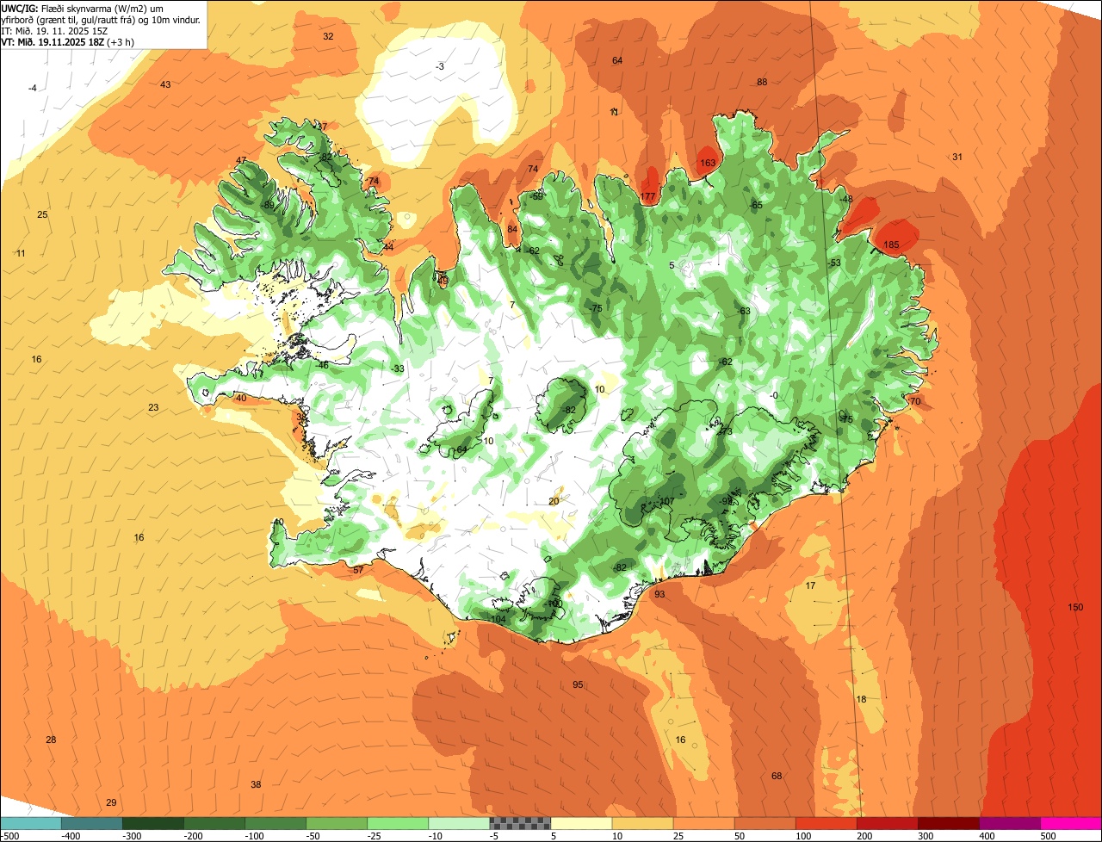1102x842 pixels.
Task: Click the -500 legend tick label
Action: 10,835
